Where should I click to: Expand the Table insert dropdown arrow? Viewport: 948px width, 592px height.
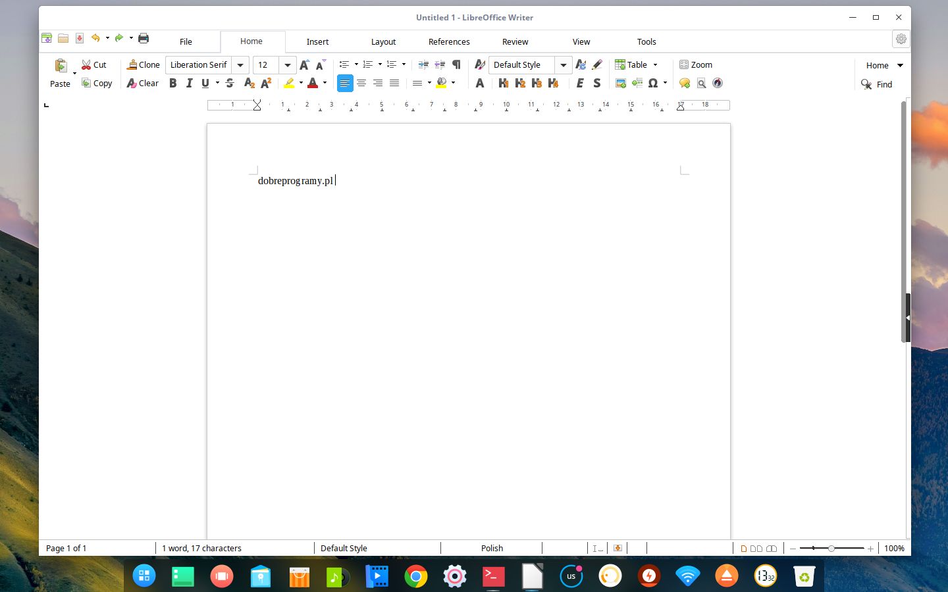click(x=655, y=64)
